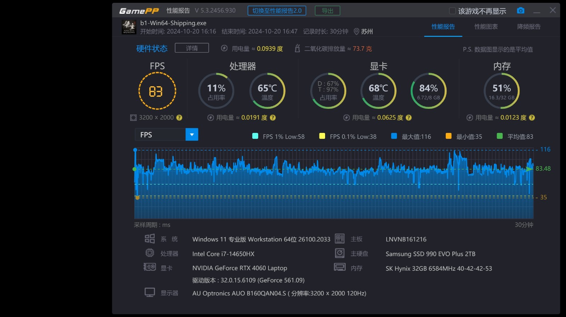Close the GamePP report window

[x=553, y=10]
